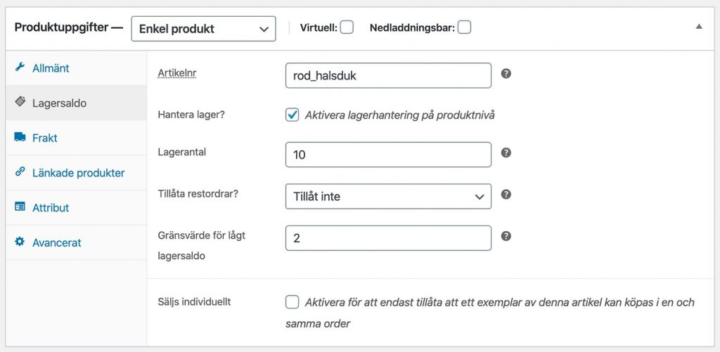Click the chain link icon for Länkade produkter

tap(19, 171)
